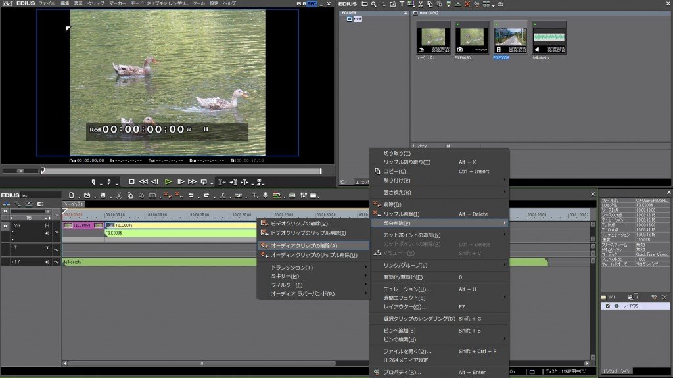
Task: Select リップル削除(T) in context menu
Action: pyautogui.click(x=440, y=214)
